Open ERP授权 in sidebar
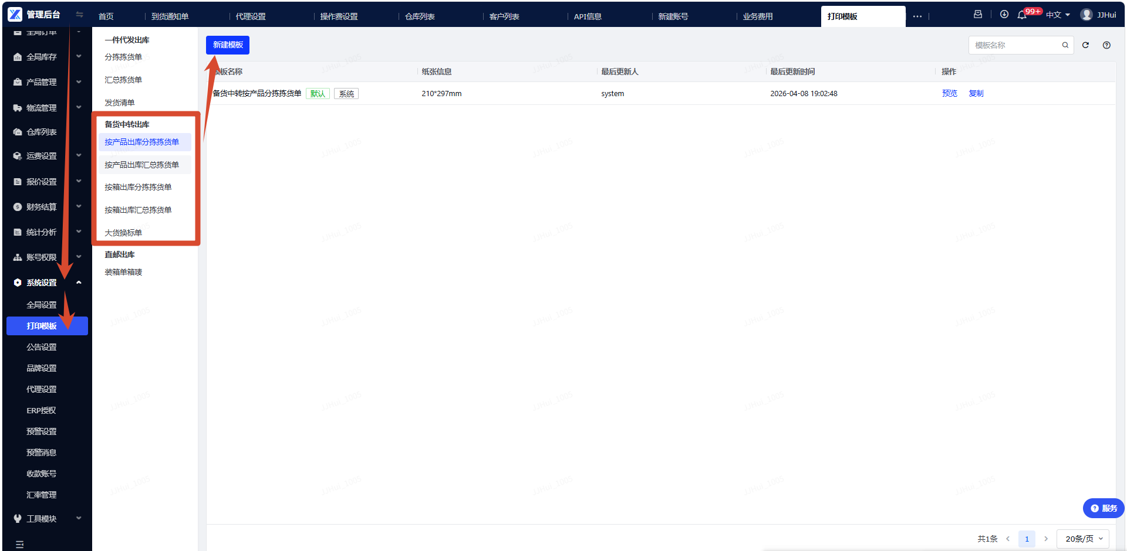 [x=41, y=410]
